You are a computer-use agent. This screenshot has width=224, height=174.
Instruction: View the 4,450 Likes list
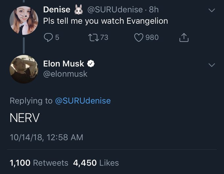click(96, 163)
